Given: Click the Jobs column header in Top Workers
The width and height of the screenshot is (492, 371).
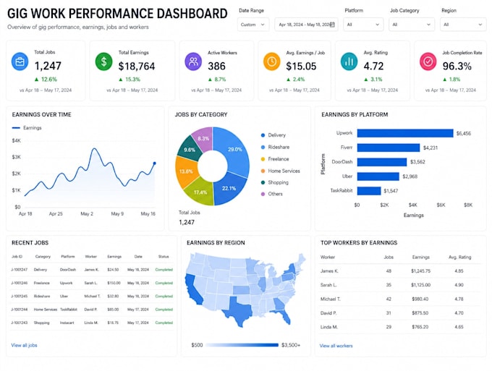Looking at the screenshot, I should (x=389, y=257).
